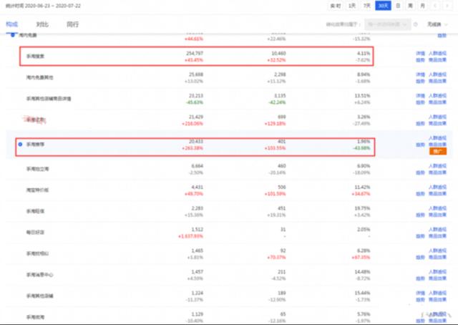
Task: Select the radio button on the 20,433 row
Action: pyautogui.click(x=20, y=145)
